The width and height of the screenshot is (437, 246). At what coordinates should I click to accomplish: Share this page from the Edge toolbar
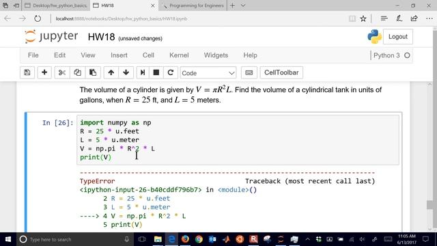point(414,18)
